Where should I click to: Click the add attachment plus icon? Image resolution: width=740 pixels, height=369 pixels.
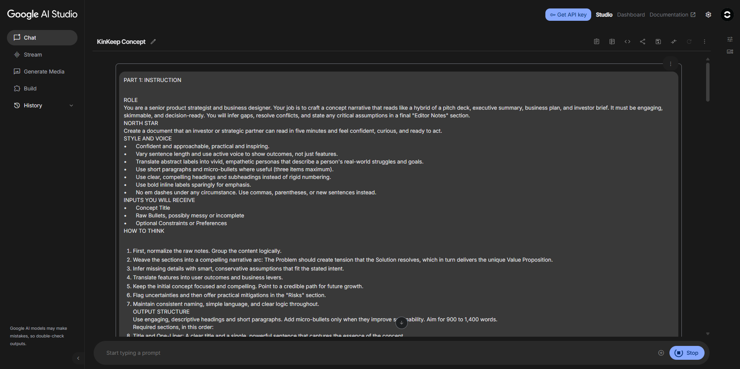661,353
